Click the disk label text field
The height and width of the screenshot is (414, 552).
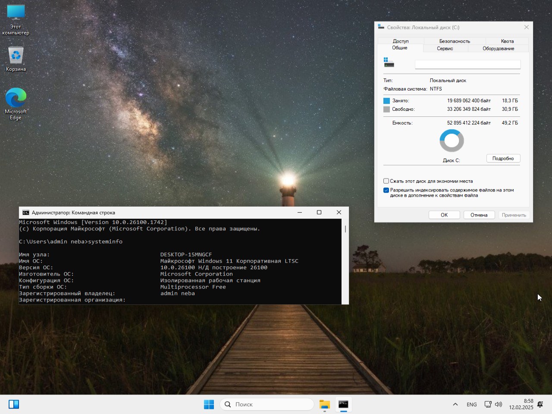coord(467,64)
